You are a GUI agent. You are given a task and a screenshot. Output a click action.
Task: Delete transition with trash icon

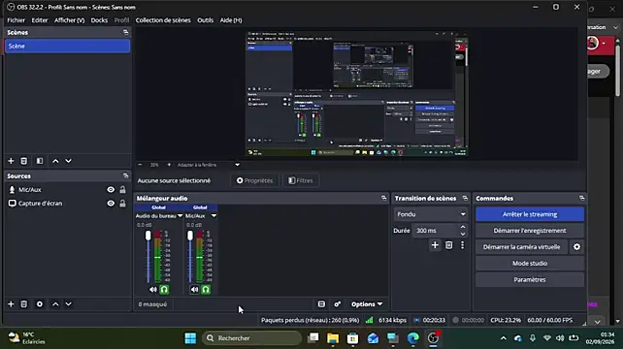coord(448,245)
